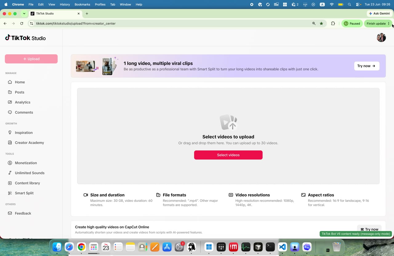The height and width of the screenshot is (256, 394).
Task: Open the History menu
Action: [65, 4]
